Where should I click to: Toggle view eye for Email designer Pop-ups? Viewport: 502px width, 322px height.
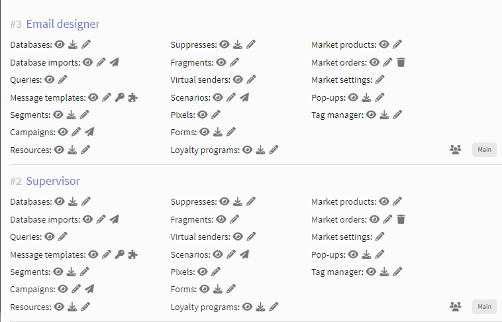(353, 97)
